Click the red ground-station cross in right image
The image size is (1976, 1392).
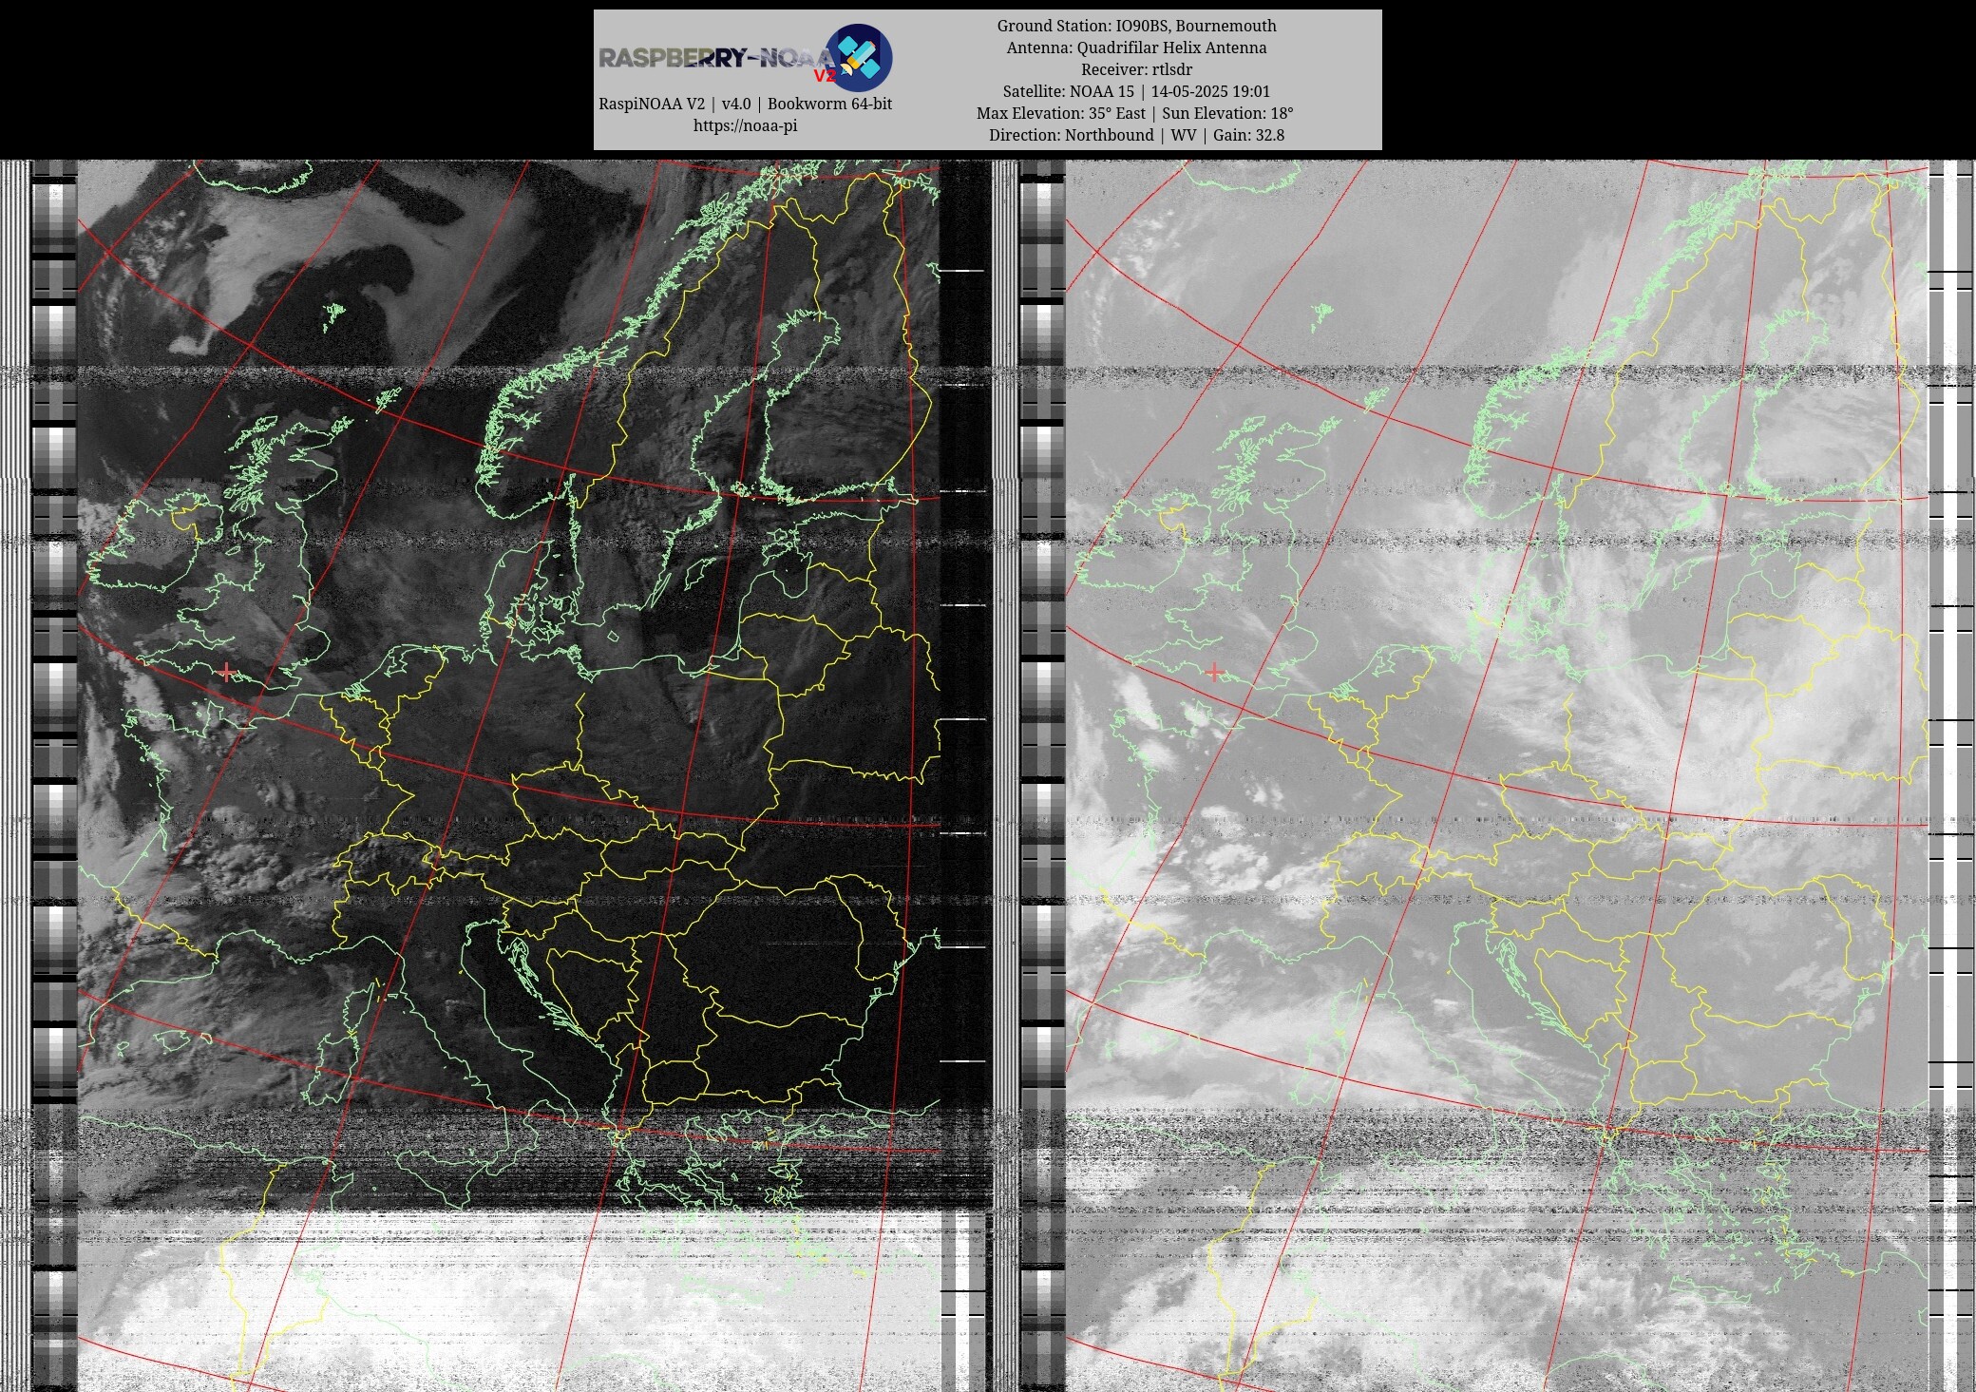click(1214, 673)
